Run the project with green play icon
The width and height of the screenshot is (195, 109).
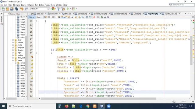tap(68, 9)
